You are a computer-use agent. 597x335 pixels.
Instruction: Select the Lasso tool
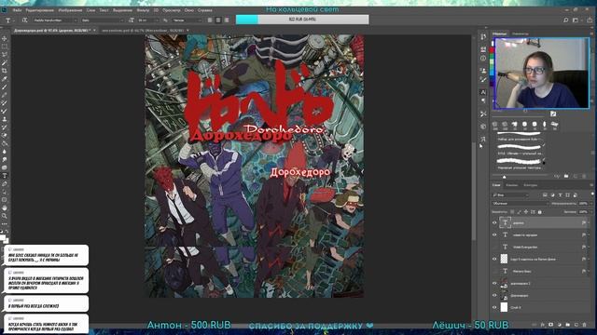click(5, 55)
